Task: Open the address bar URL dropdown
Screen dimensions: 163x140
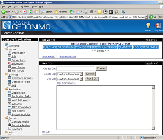Action: 146,17
